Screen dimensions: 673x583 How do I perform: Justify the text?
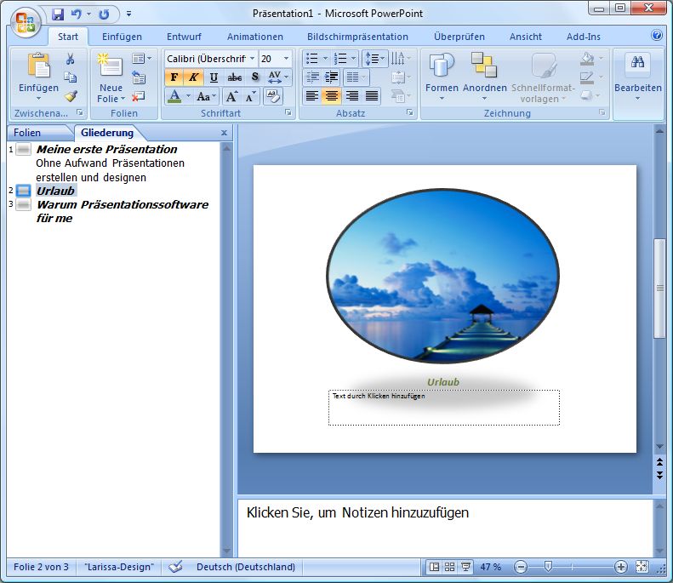[372, 95]
